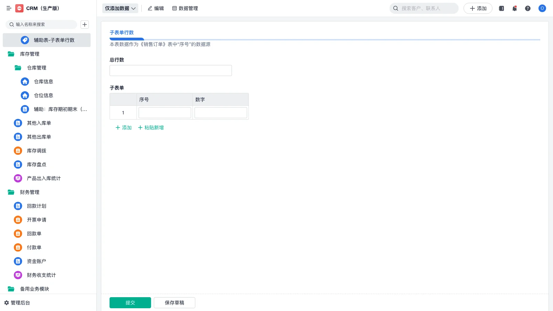Select the 产品出入库统计 statistics icon
The image size is (553, 311).
(18, 178)
